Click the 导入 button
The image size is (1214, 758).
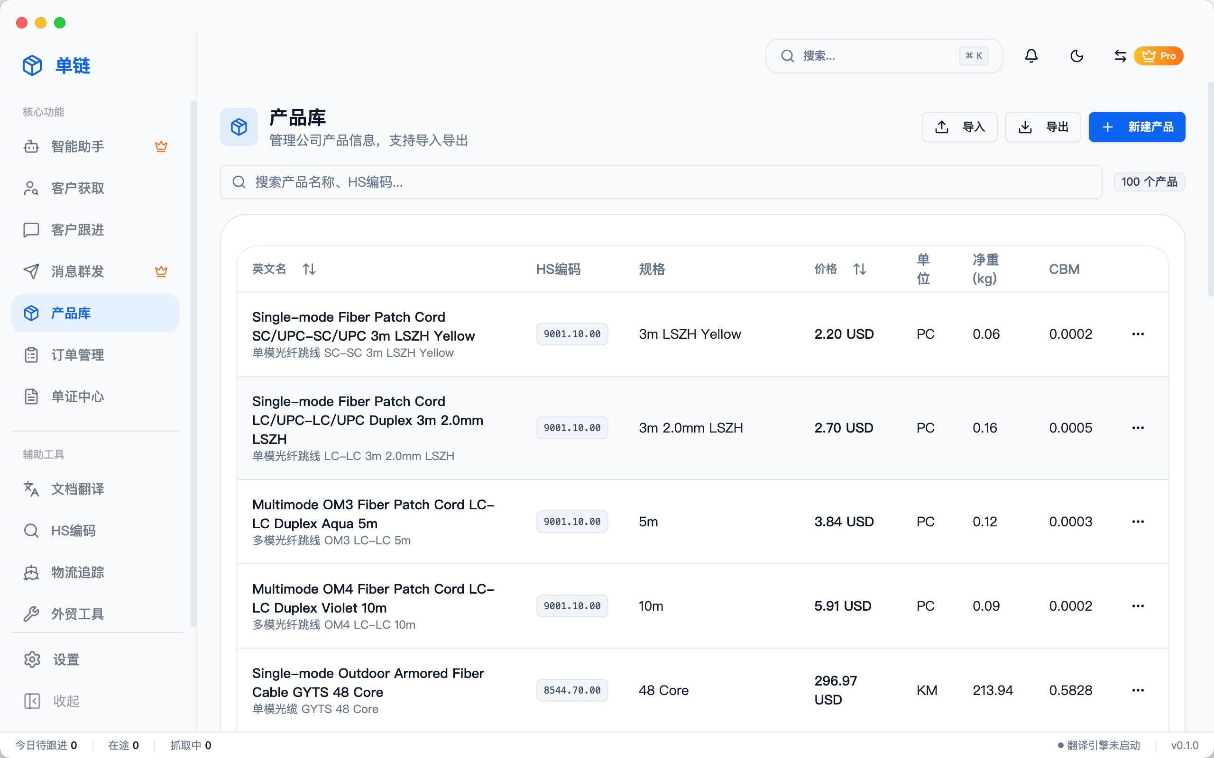pyautogui.click(x=959, y=127)
